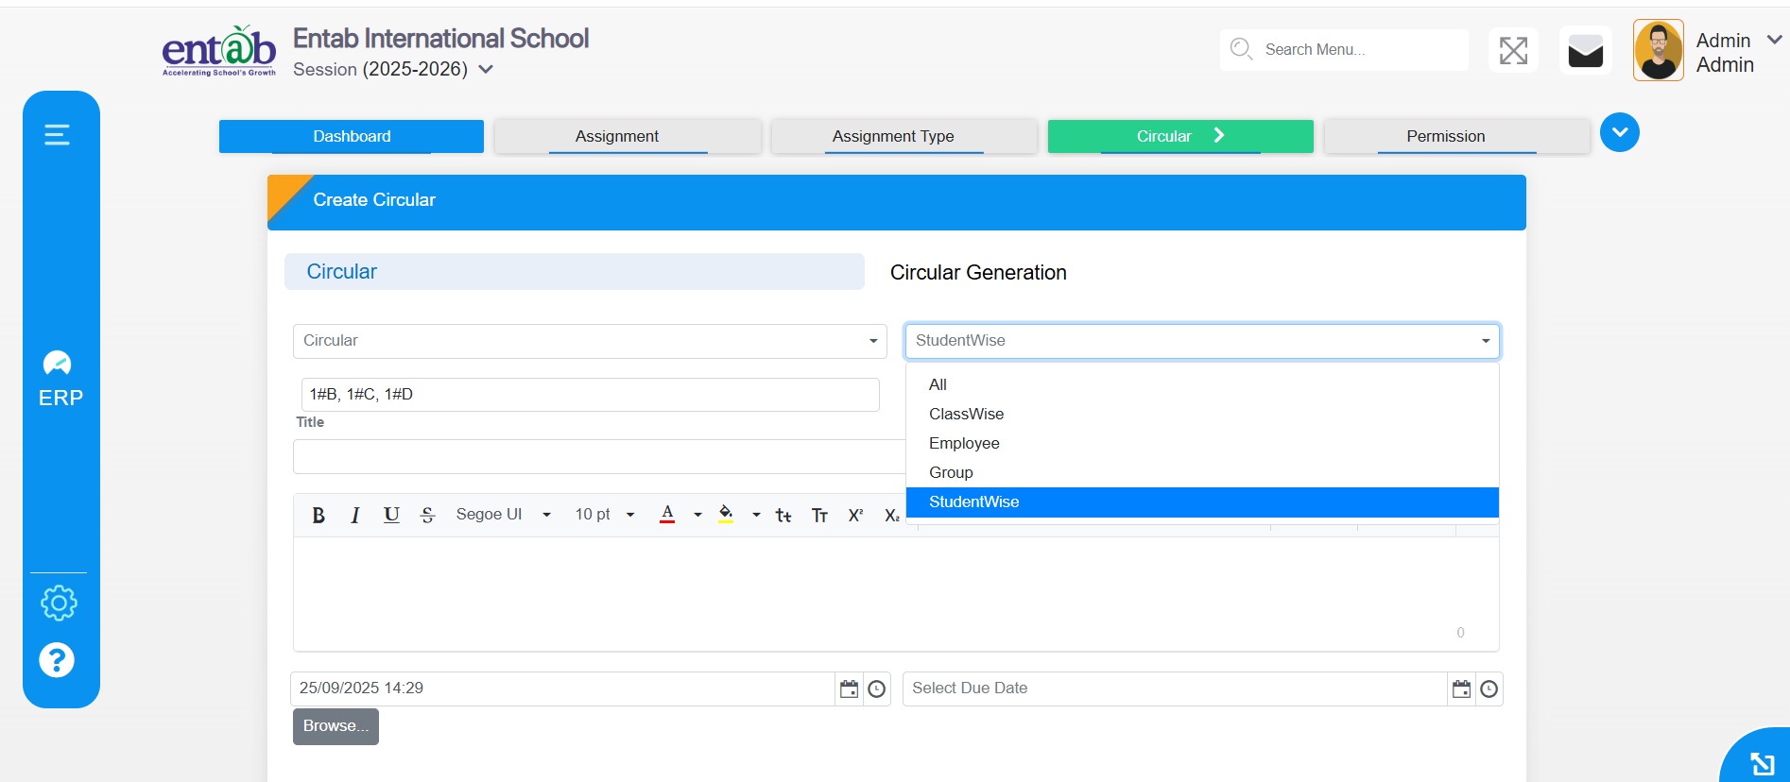Open clock time picker for publish date

point(877,689)
